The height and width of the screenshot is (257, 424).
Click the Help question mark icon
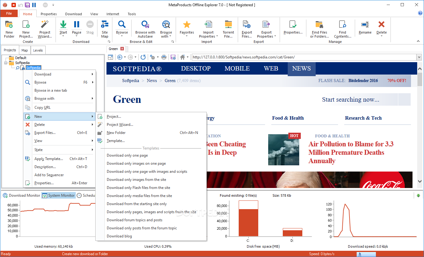tap(420, 13)
